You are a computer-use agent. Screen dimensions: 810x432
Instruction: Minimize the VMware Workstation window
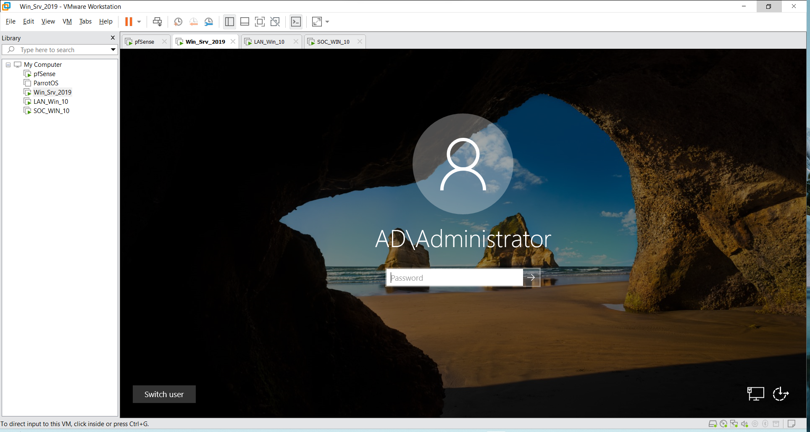(744, 6)
